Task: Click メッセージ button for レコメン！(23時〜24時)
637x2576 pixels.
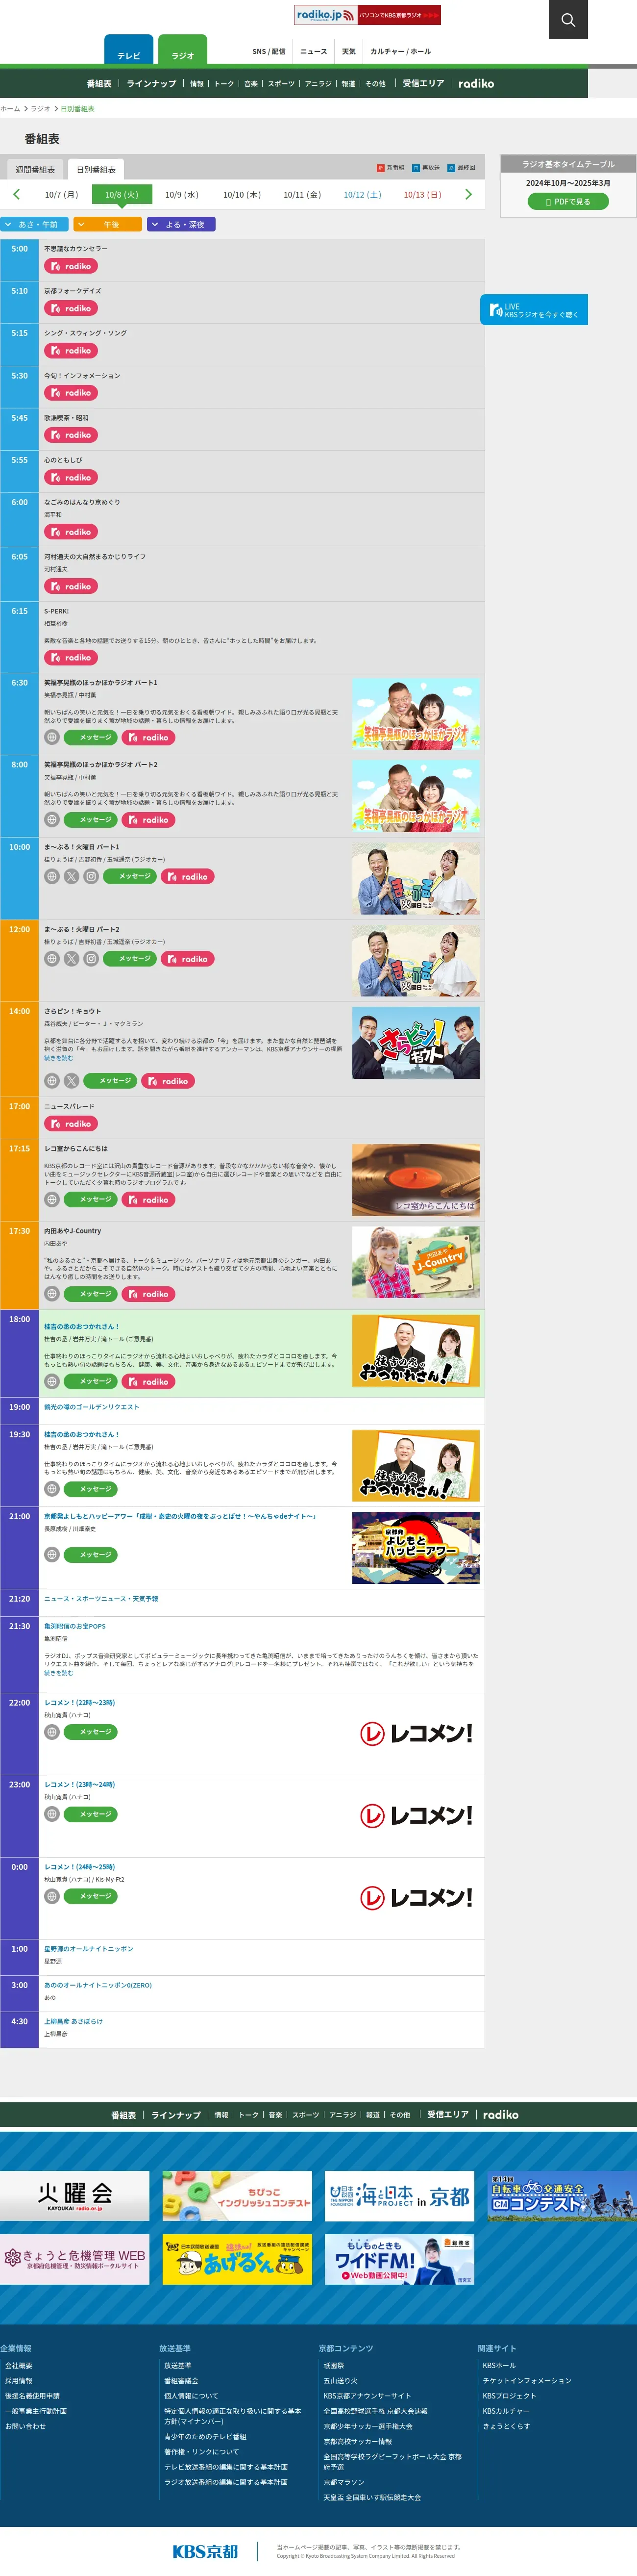Action: 91,1813
